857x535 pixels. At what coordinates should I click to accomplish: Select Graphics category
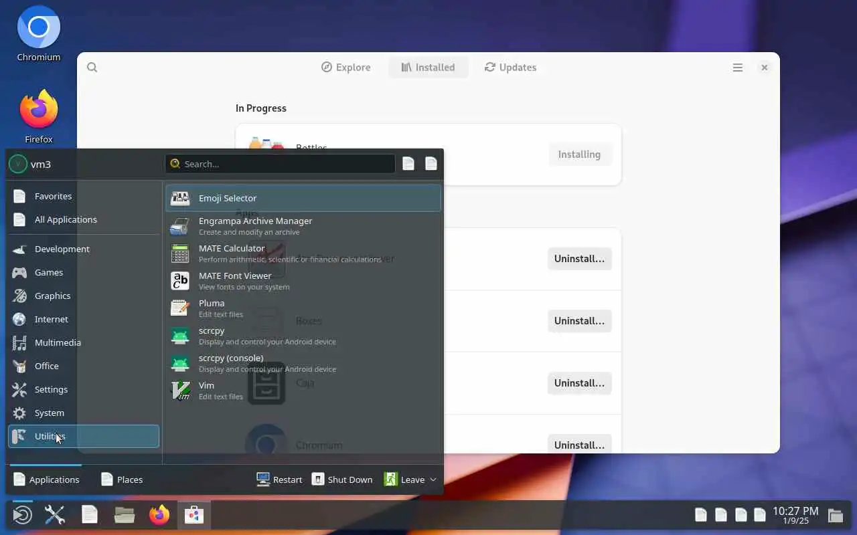[84, 296]
